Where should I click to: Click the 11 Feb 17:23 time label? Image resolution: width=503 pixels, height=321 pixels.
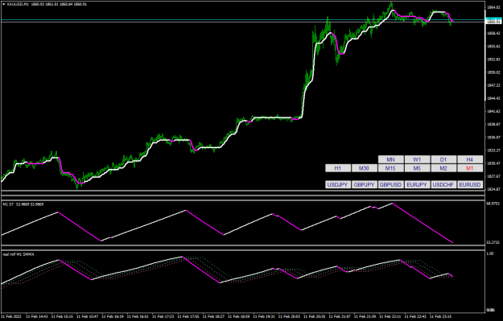tap(163, 316)
